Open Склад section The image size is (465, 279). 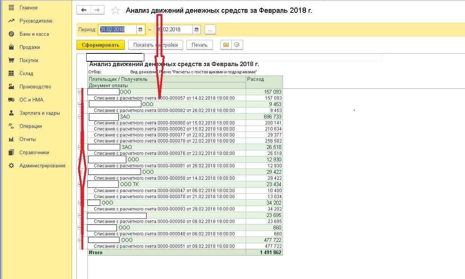(26, 73)
